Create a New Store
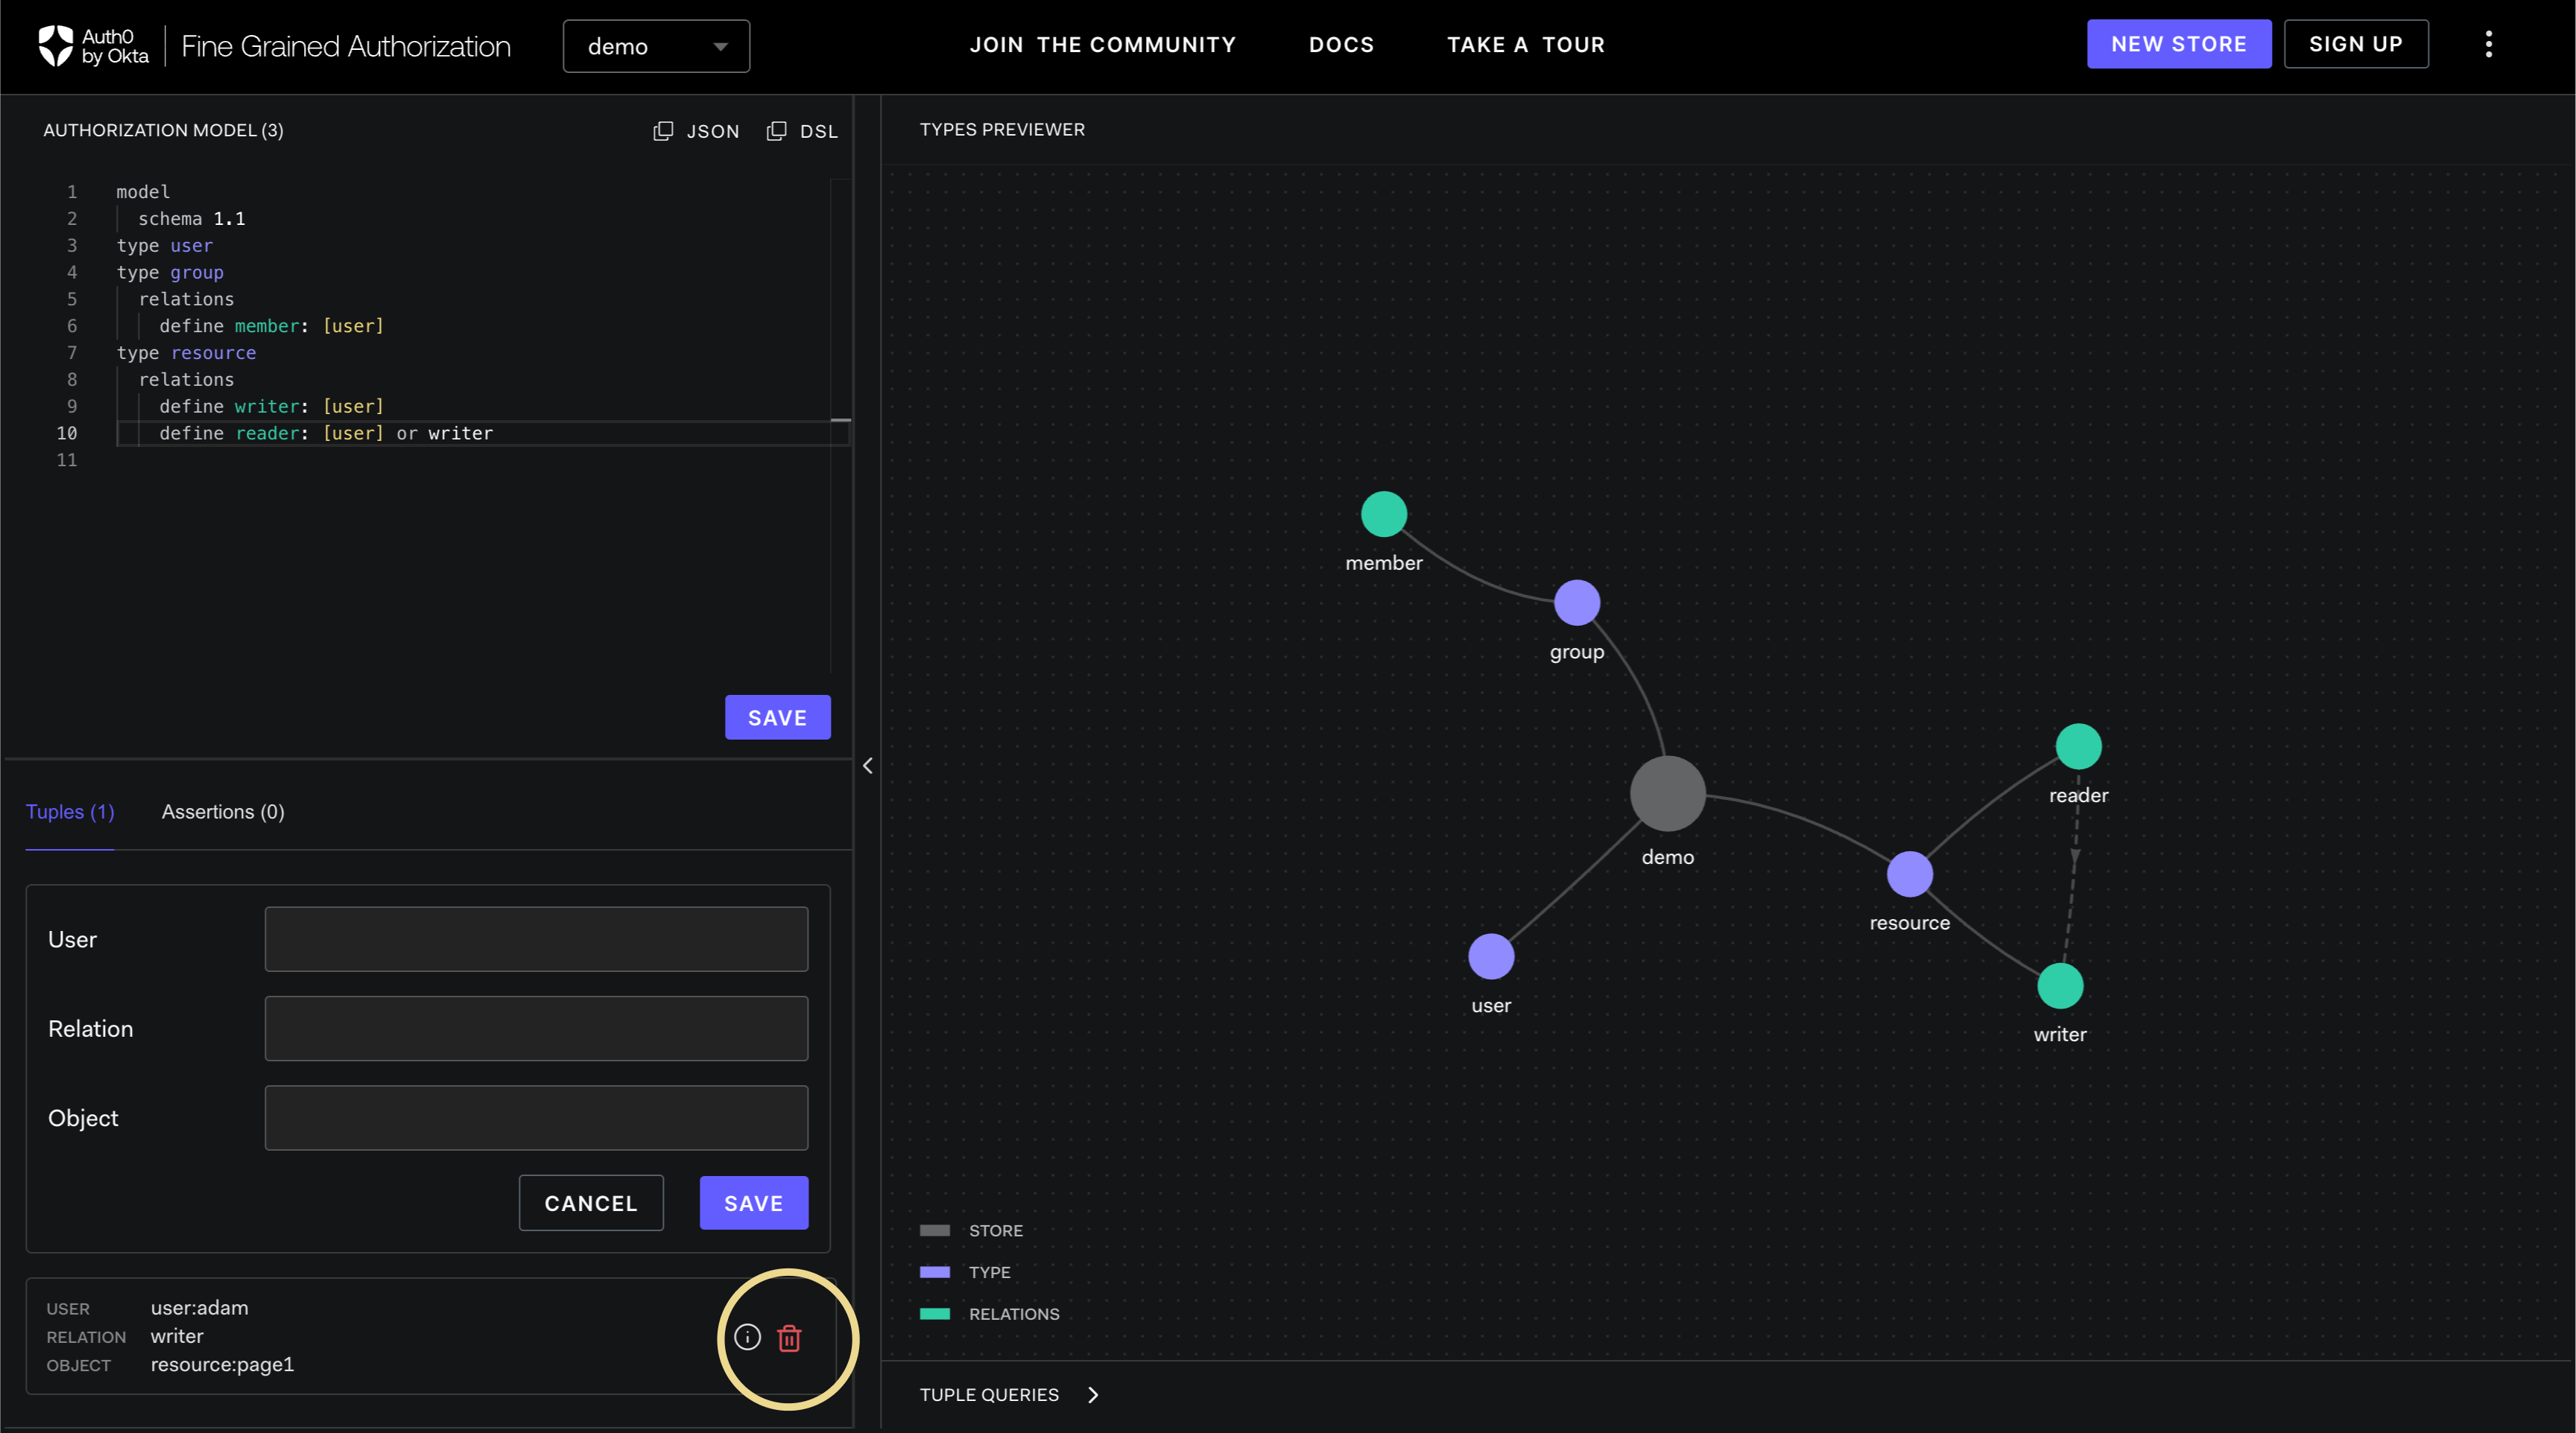2576x1433 pixels. pyautogui.click(x=2178, y=44)
